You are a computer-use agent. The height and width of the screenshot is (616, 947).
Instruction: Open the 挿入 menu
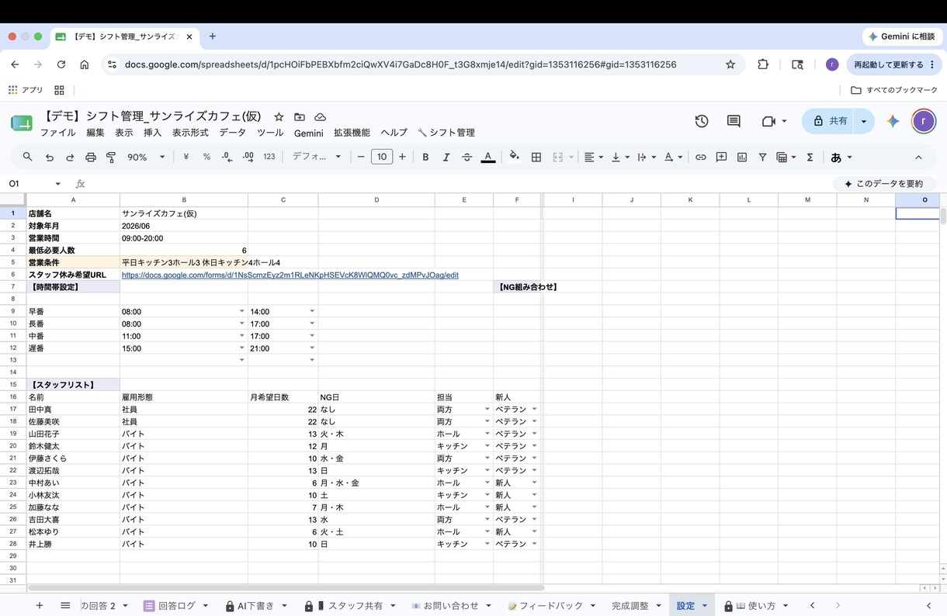click(153, 133)
